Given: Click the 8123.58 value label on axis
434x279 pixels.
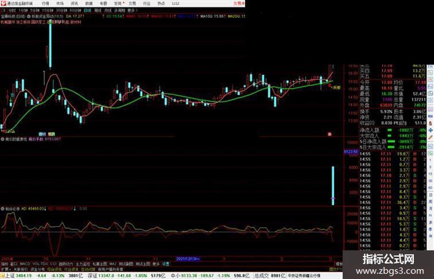Looking at the screenshot, I should click(351, 152).
